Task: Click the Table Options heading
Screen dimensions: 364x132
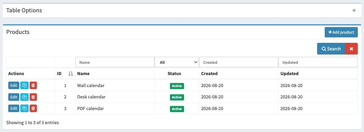Action: point(24,10)
